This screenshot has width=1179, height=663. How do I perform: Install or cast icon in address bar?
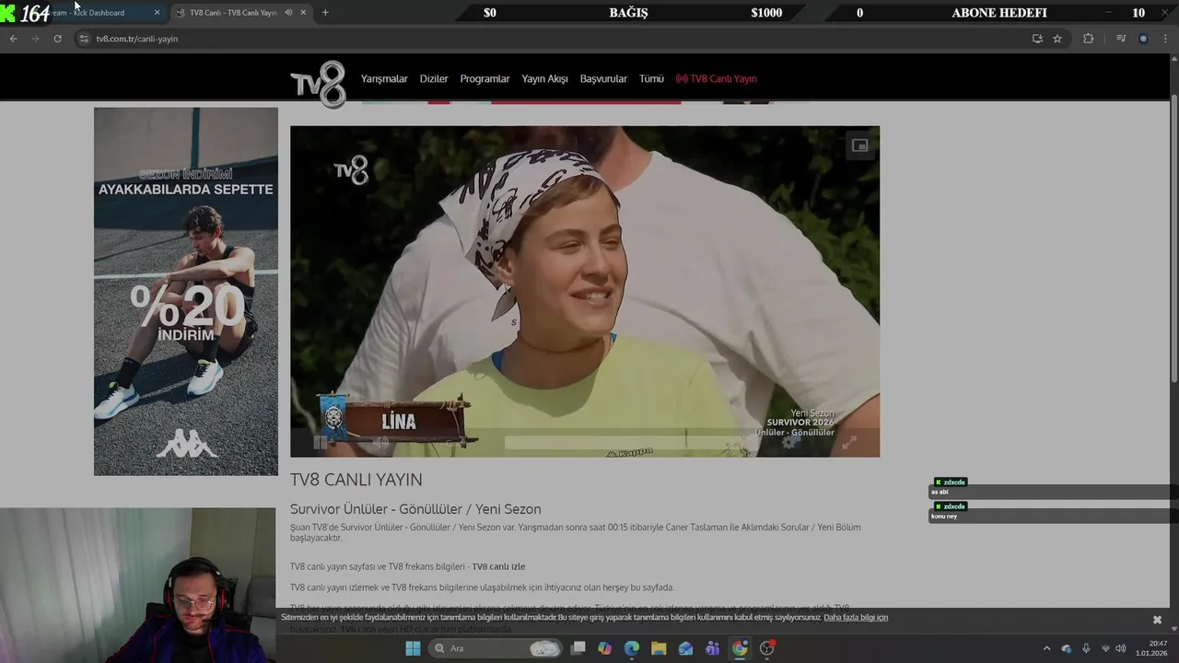(1037, 39)
